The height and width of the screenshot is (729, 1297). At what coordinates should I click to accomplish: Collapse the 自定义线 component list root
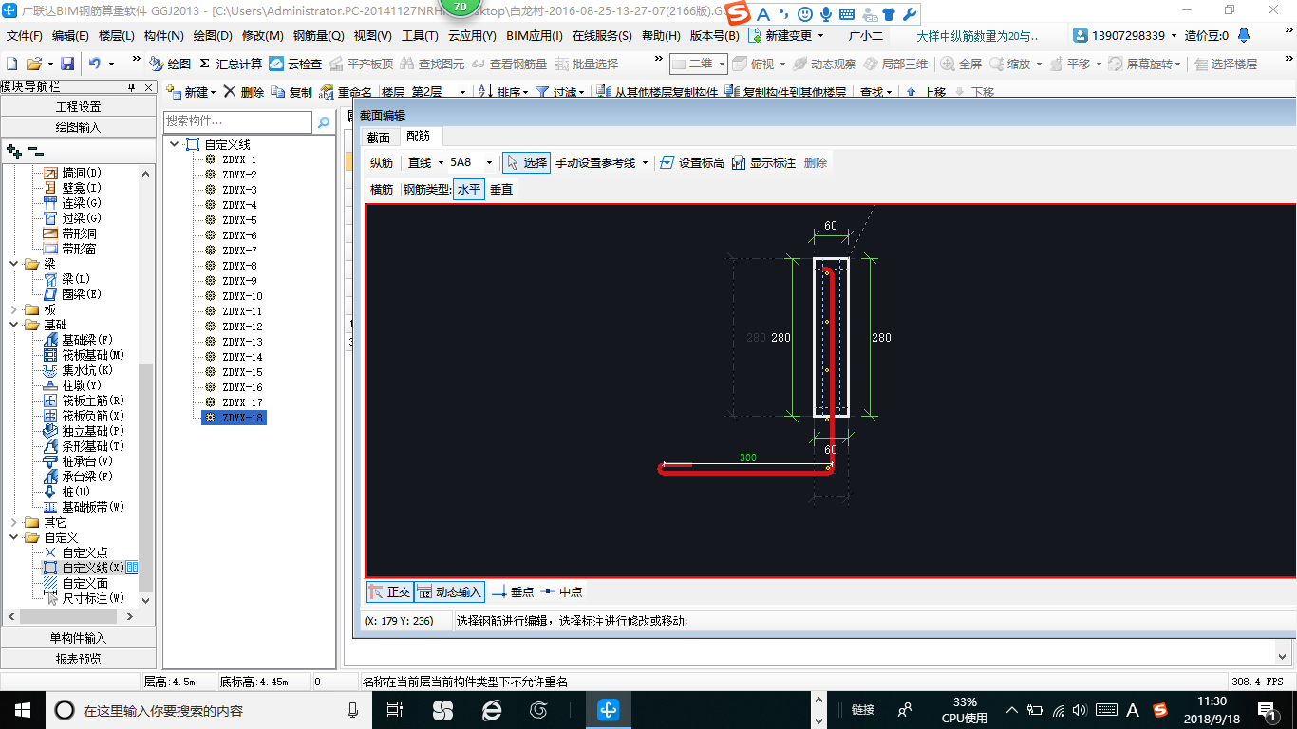[x=175, y=144]
